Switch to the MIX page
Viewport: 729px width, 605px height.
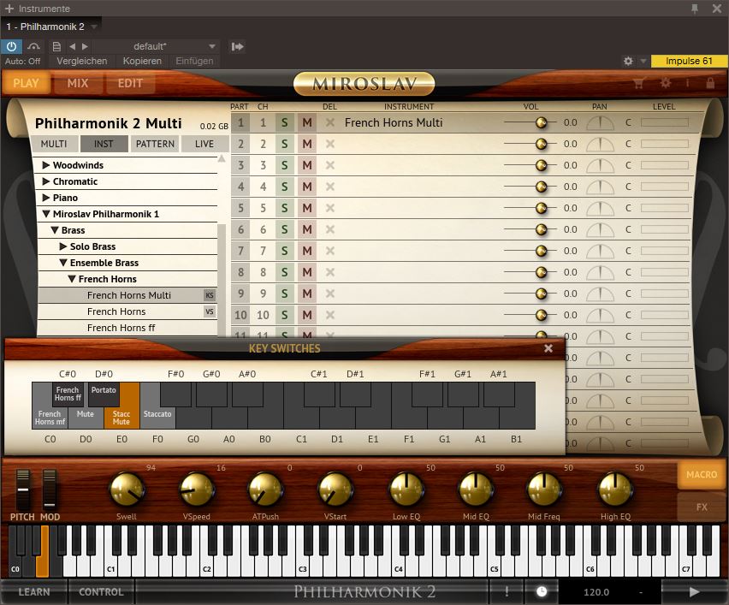pyautogui.click(x=78, y=83)
